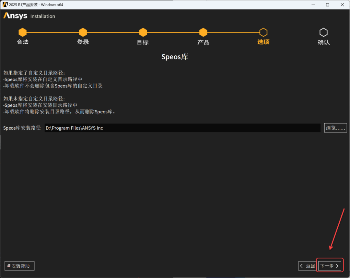The height and width of the screenshot is (278, 350).
Task: Click the Speos库 heading text
Action: coord(175,57)
